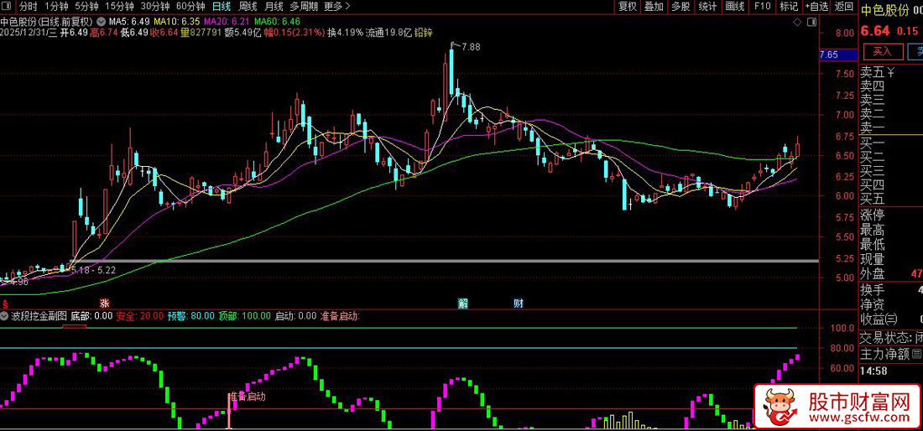The height and width of the screenshot is (431, 923).
Task: Click the diamond icon above the price axis
Action: pos(798,24)
